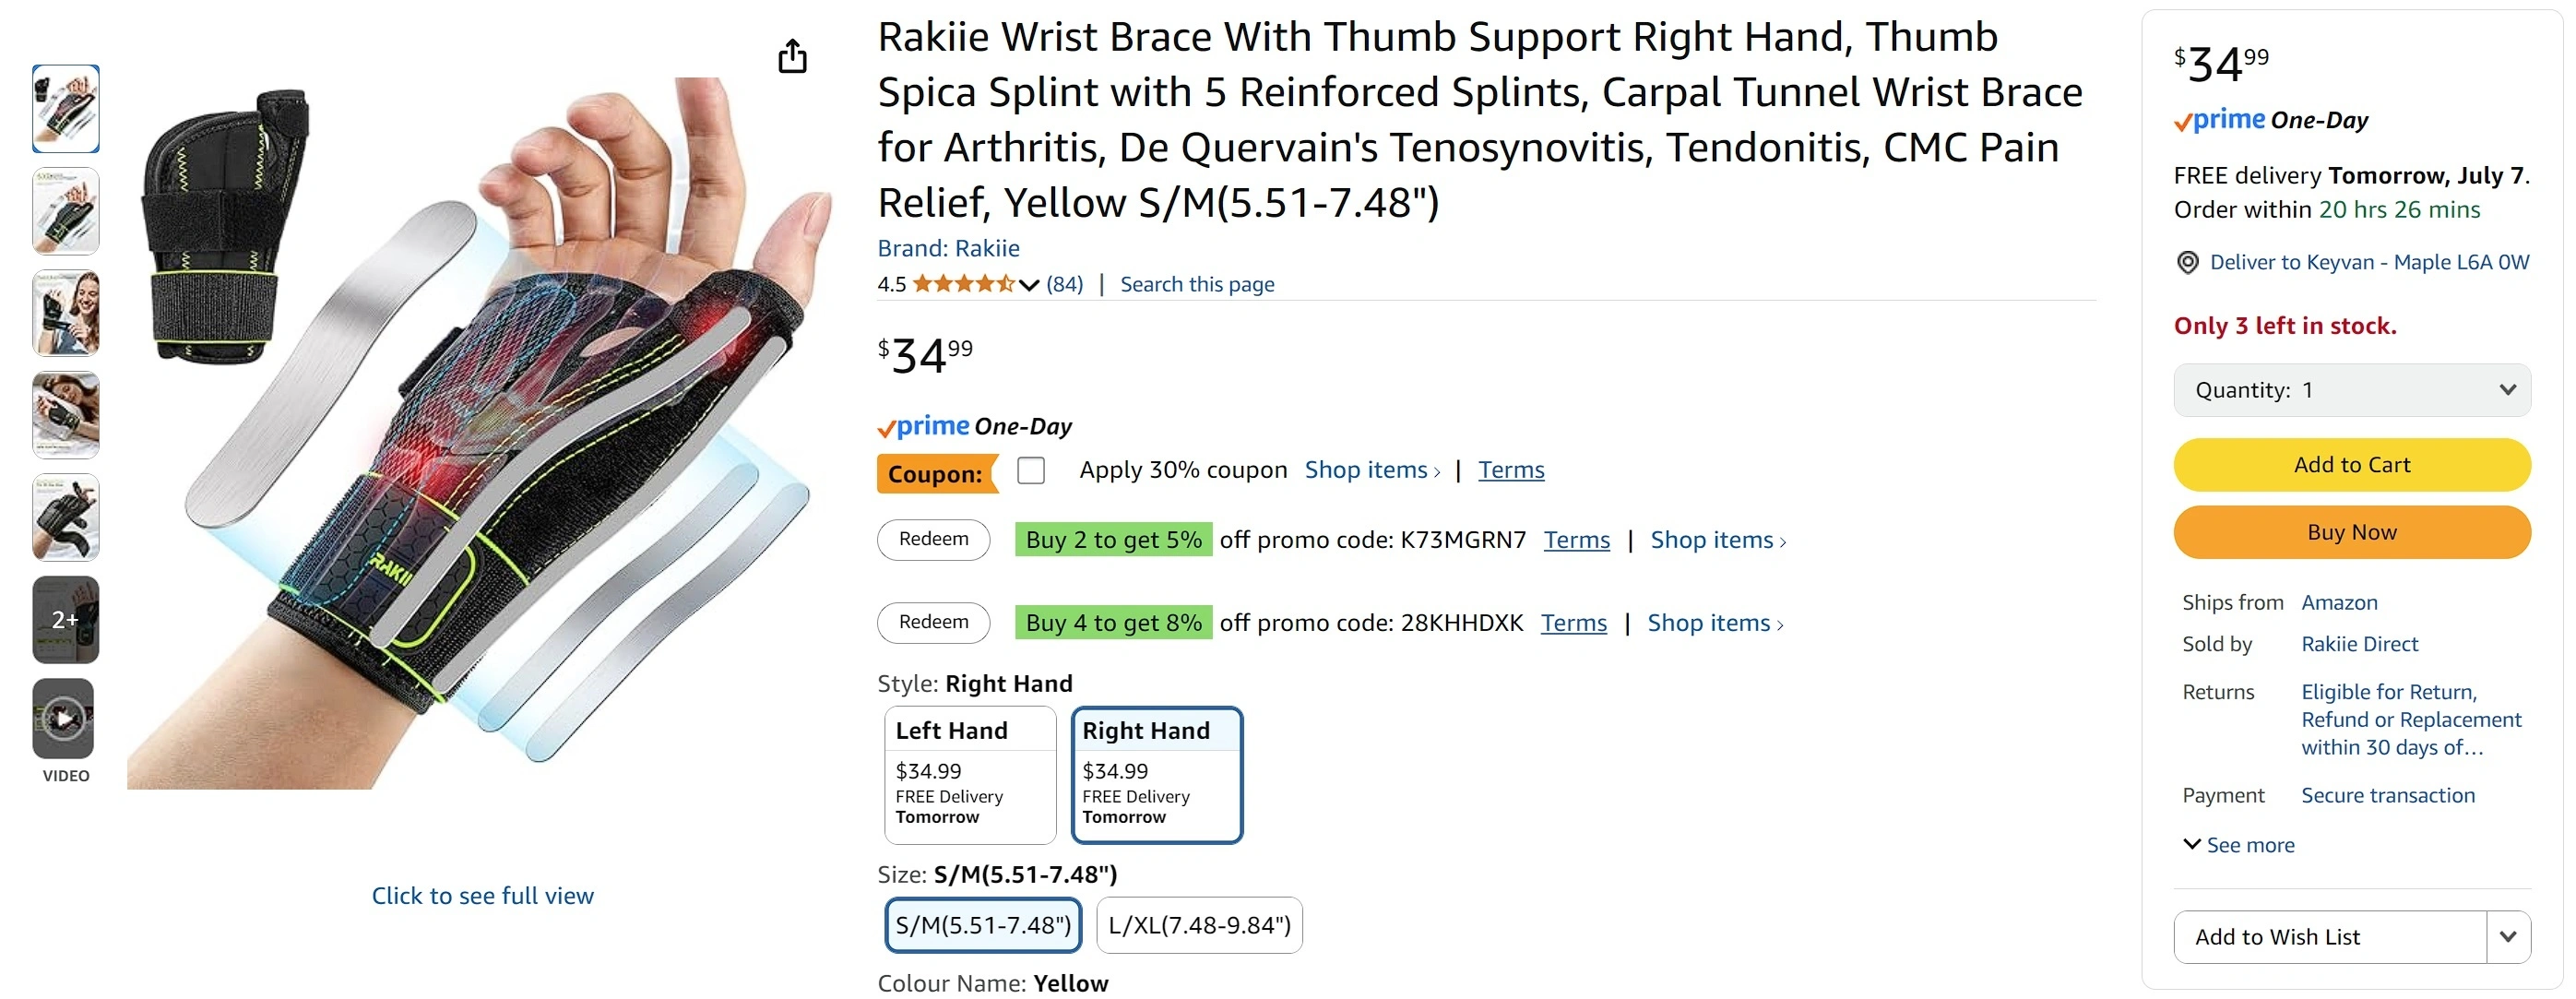Add the item to cart
The width and height of the screenshot is (2576, 999).
click(2351, 465)
